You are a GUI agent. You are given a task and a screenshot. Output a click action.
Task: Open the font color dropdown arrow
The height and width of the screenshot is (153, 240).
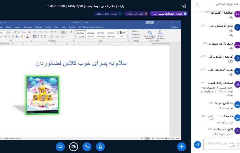tap(30, 37)
